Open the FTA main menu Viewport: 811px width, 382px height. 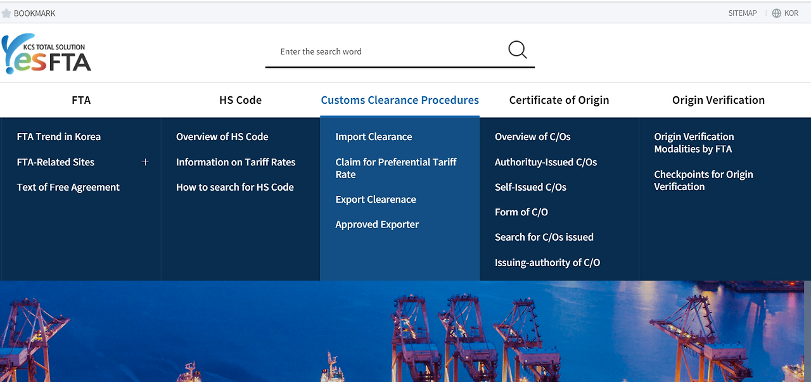click(81, 100)
